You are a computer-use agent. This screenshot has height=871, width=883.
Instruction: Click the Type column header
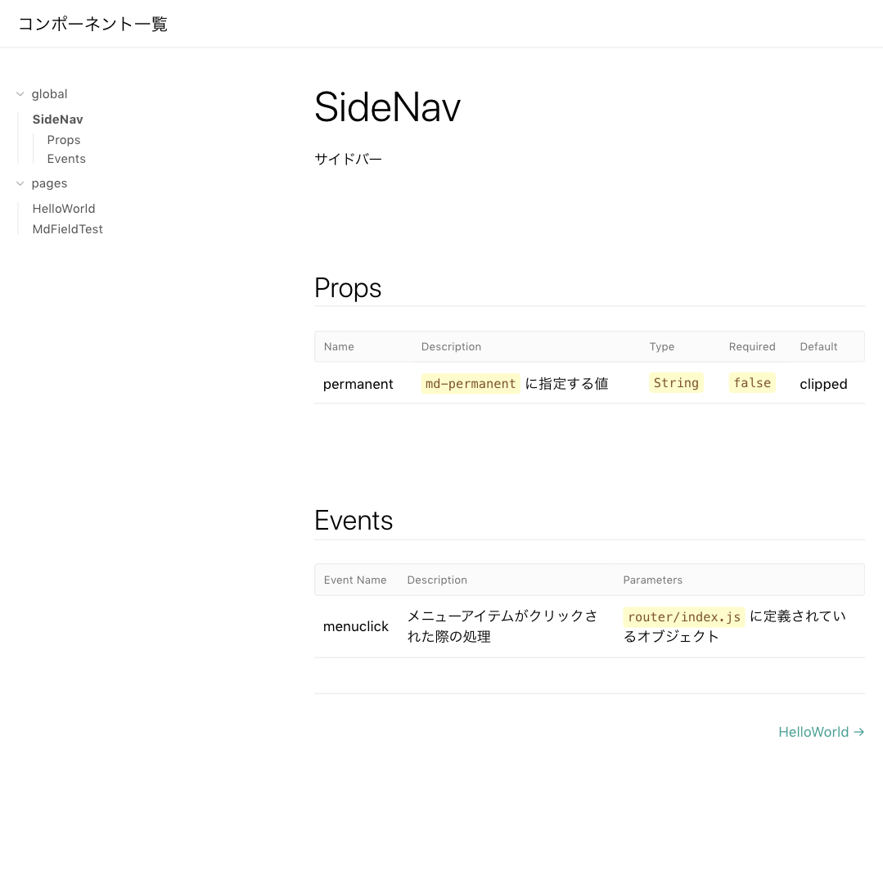(662, 346)
